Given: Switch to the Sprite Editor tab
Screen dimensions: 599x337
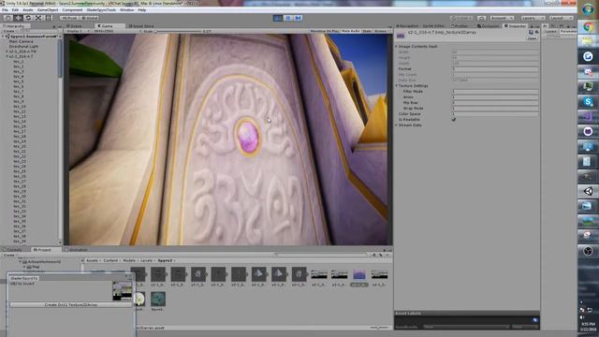Looking at the screenshot, I should click(x=433, y=26).
